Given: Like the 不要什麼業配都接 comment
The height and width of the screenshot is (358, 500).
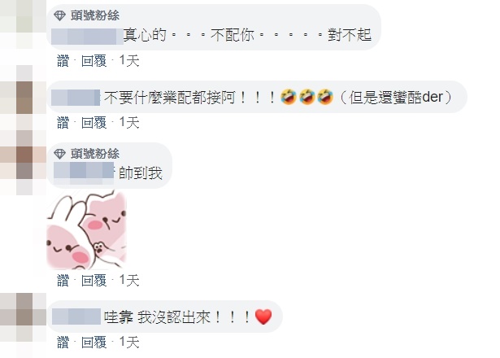Looking at the screenshot, I should [63, 123].
